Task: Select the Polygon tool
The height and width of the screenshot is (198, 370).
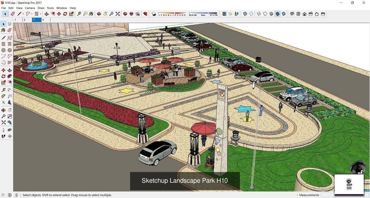Action: pos(10,50)
